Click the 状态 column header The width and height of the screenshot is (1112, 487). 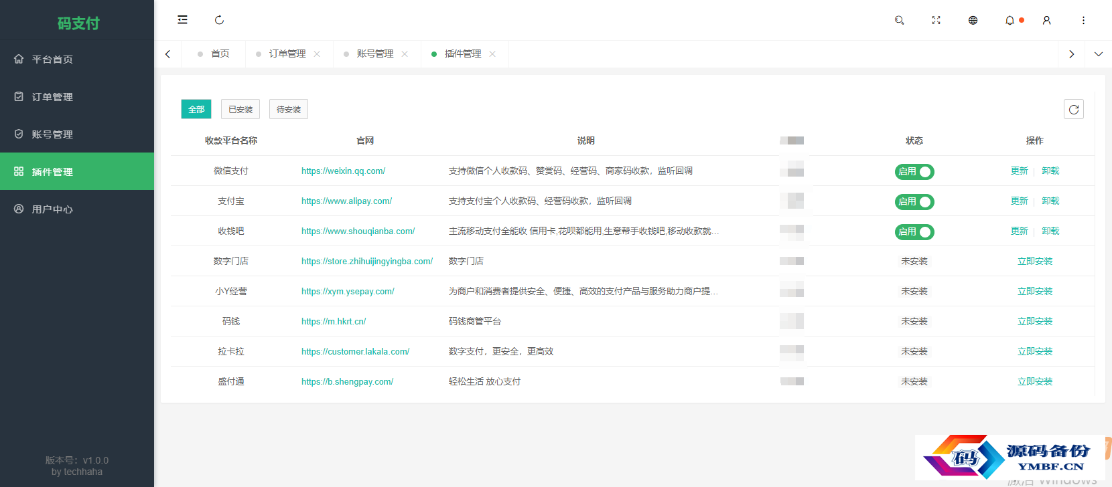(x=914, y=140)
